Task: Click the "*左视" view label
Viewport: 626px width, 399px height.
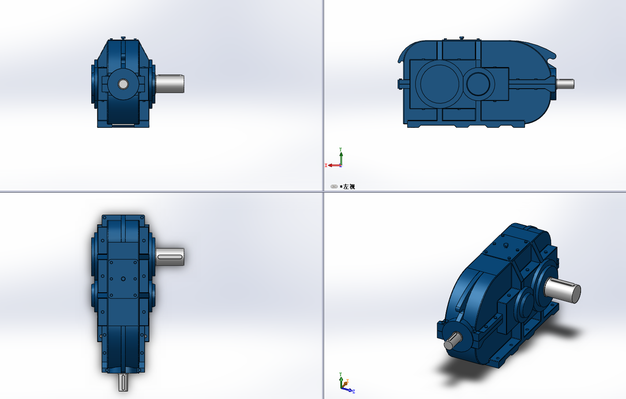Action: 347,186
